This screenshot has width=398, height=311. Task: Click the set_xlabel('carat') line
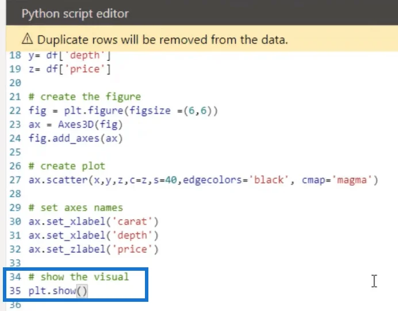coord(93,221)
